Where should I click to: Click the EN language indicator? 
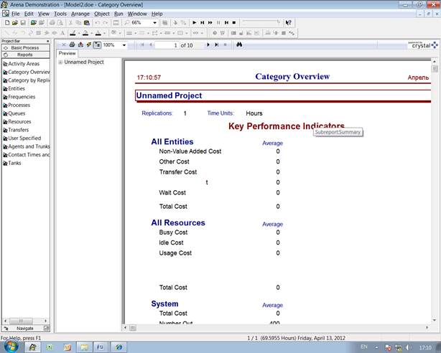tap(364, 347)
